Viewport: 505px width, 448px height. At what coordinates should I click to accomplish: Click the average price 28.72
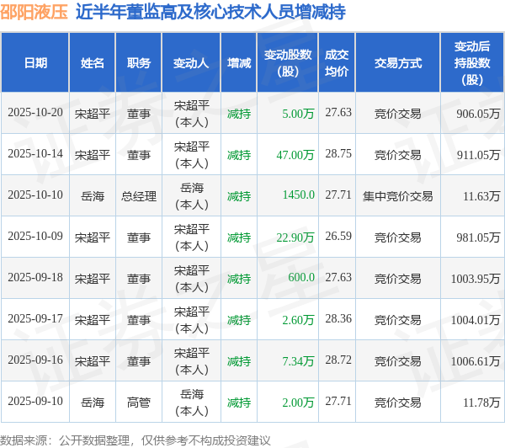point(338,360)
